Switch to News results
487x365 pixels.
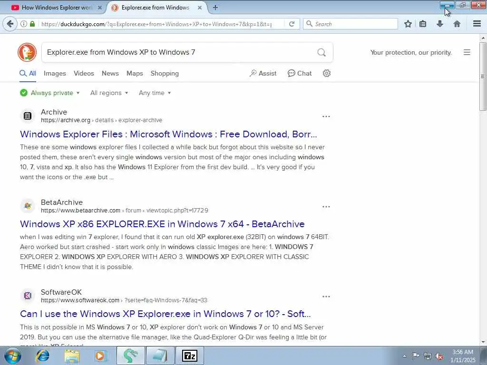coord(110,74)
